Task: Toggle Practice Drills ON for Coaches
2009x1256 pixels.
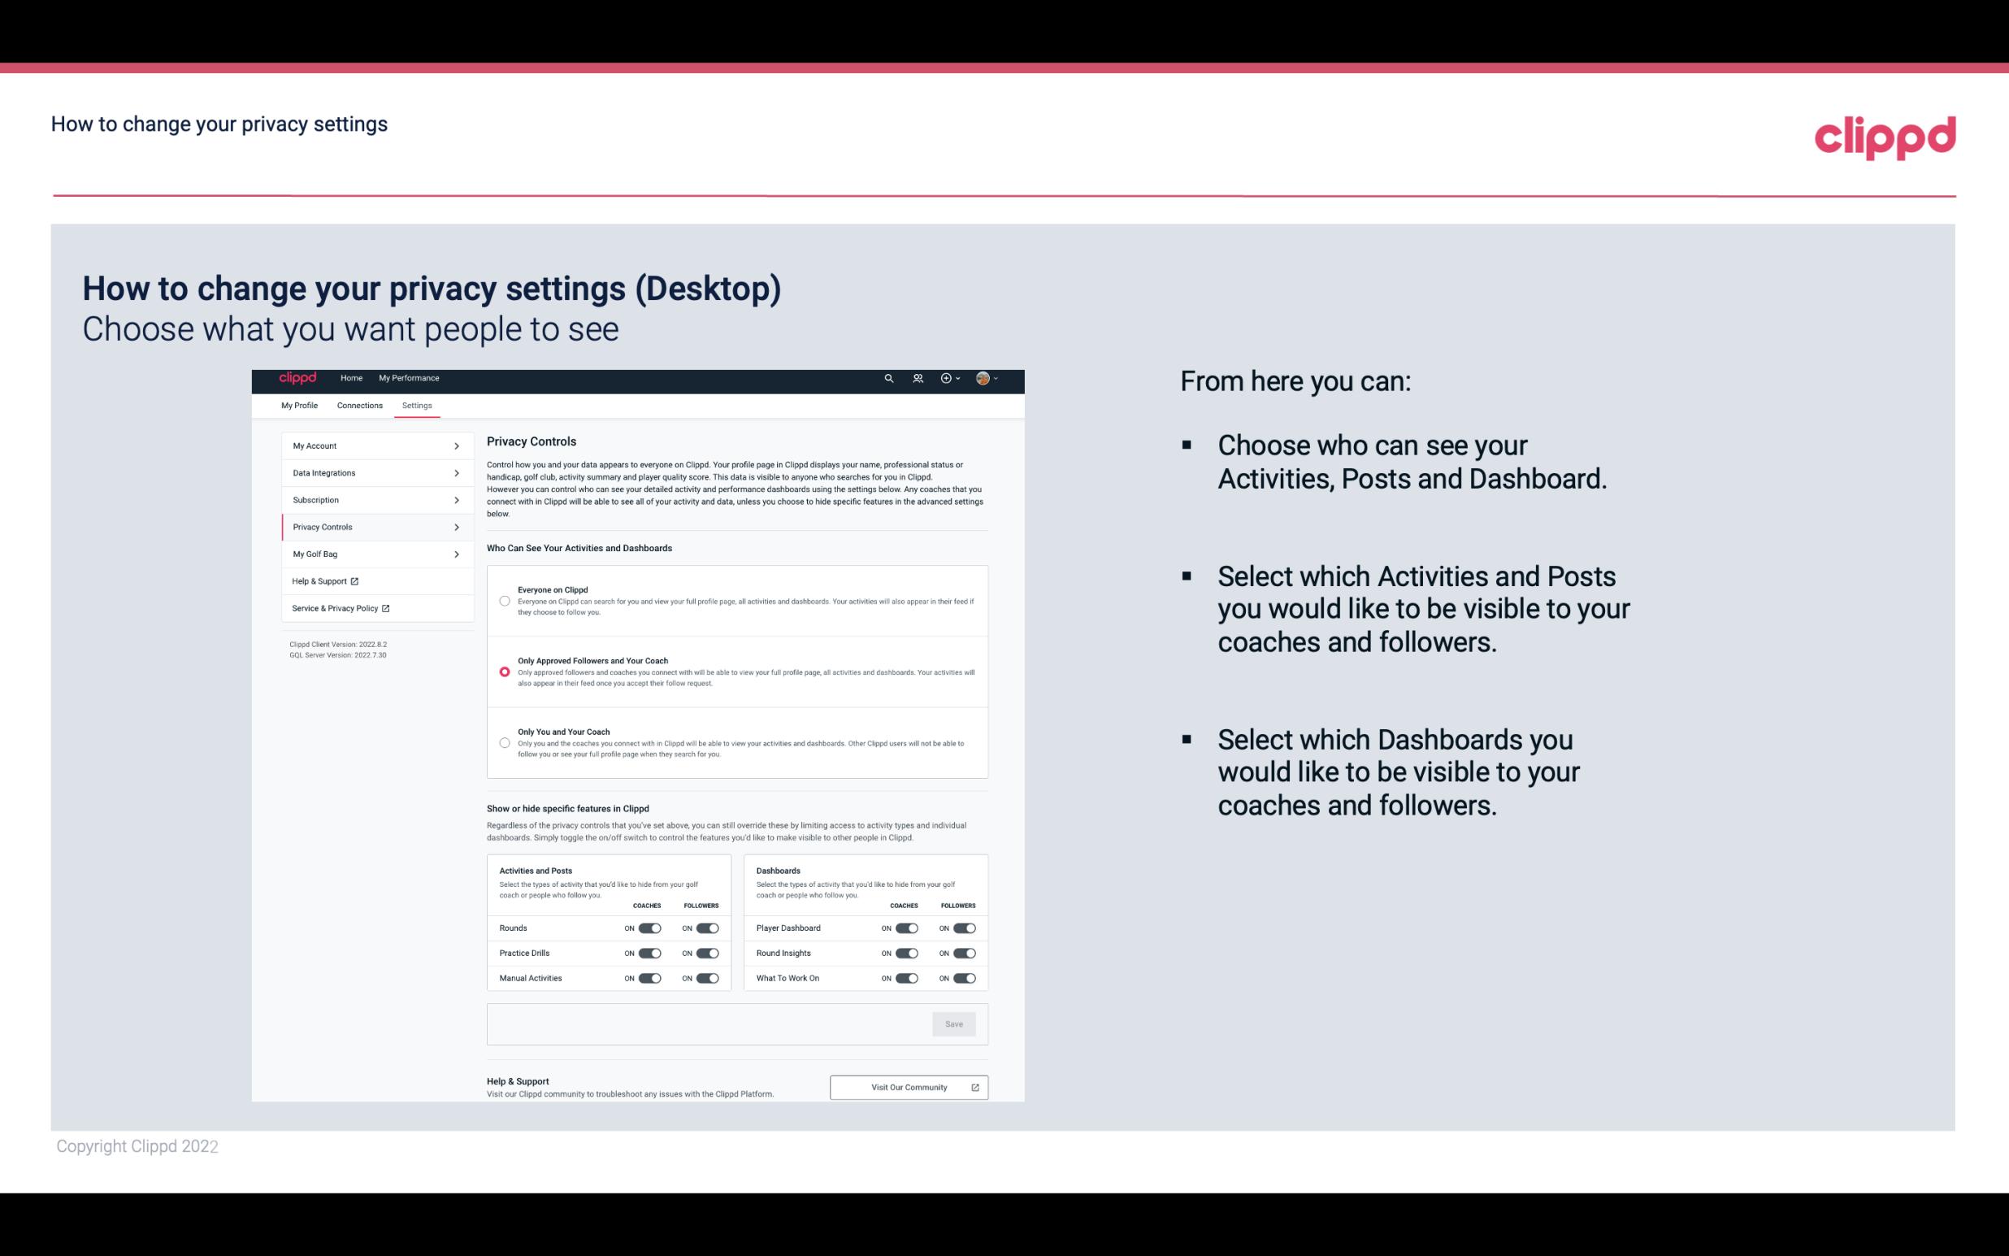Action: click(649, 952)
